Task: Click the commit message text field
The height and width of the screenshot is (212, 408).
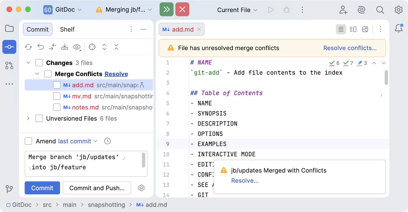Action: click(86, 164)
